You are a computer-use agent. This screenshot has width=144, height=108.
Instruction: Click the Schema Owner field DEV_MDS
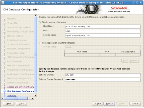coord(103,75)
